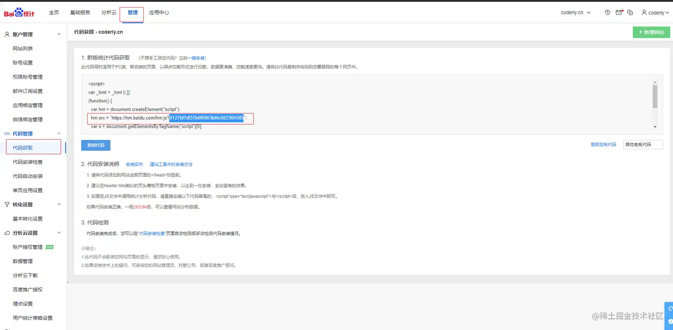Open the coderly user account dropdown

pos(655,12)
